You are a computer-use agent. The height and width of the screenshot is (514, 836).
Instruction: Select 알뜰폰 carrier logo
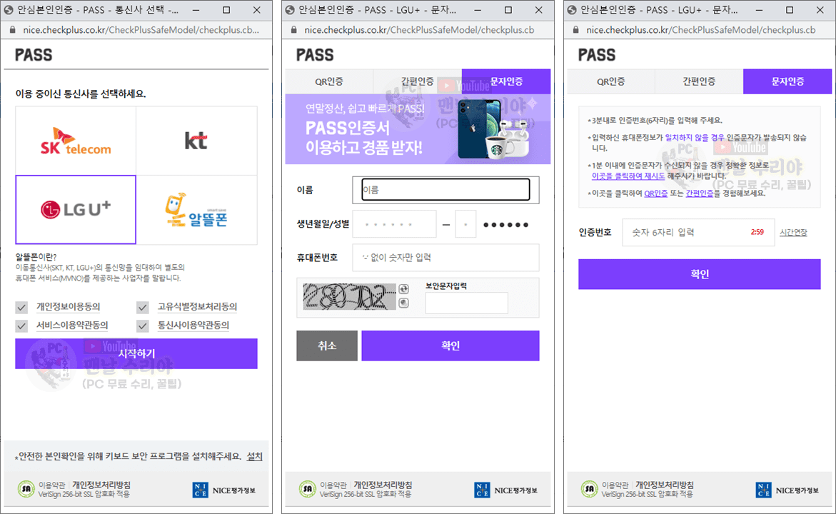[196, 210]
